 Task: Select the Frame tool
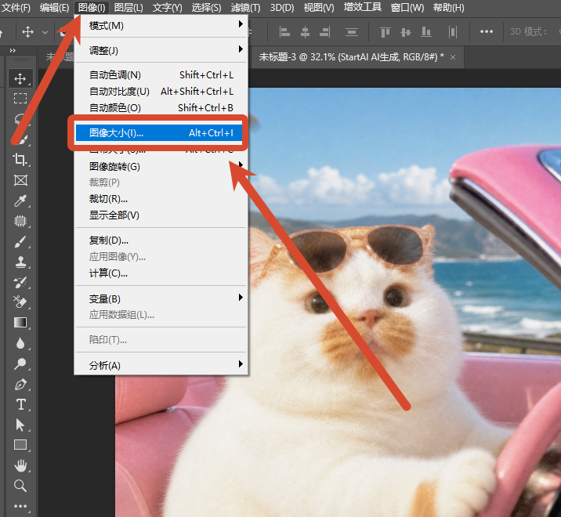pos(20,180)
